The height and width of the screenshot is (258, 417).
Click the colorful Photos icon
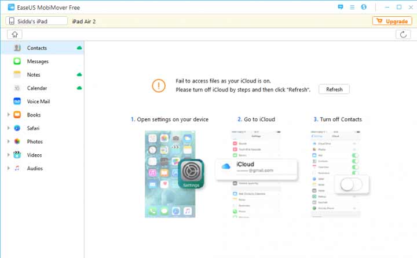(17, 141)
